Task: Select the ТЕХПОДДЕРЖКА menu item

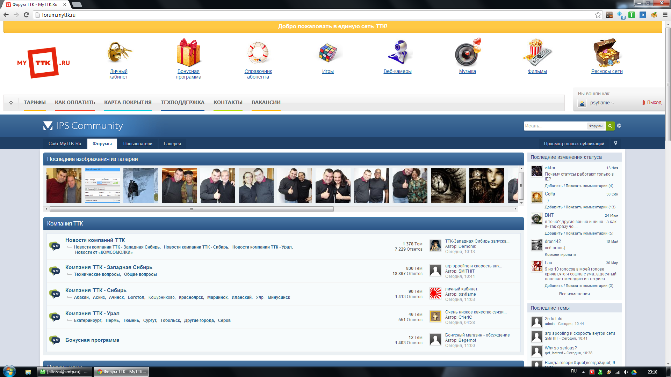Action: pos(182,103)
